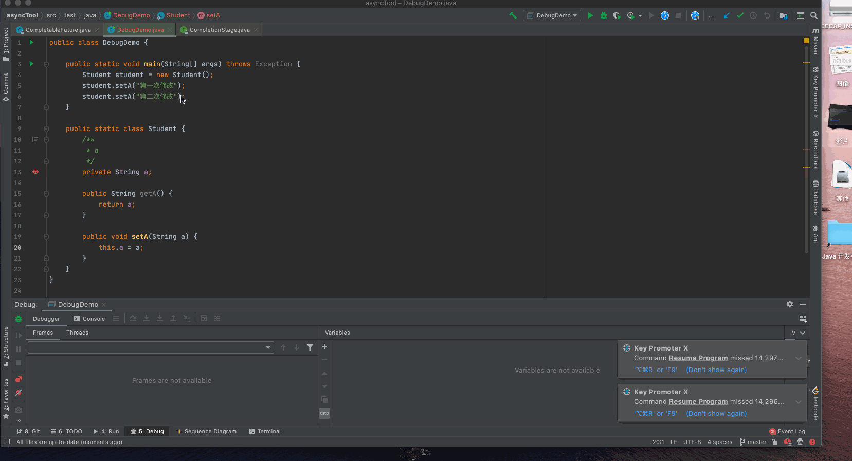Click the Filter frames funnel icon
The height and width of the screenshot is (461, 852).
[x=310, y=347]
